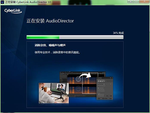
Task: Click the CyberLink logo
Action: [13, 11]
